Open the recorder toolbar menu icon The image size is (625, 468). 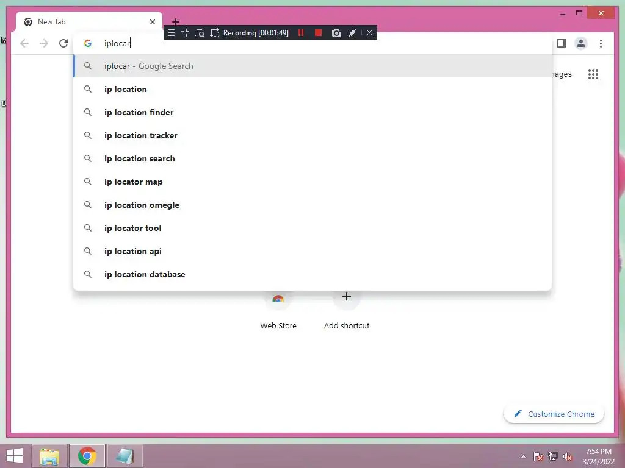click(x=171, y=33)
